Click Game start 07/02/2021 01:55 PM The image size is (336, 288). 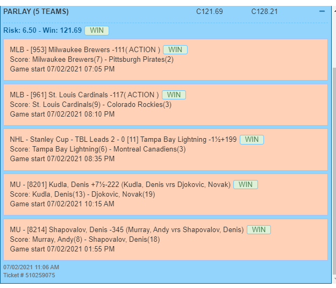(62, 249)
